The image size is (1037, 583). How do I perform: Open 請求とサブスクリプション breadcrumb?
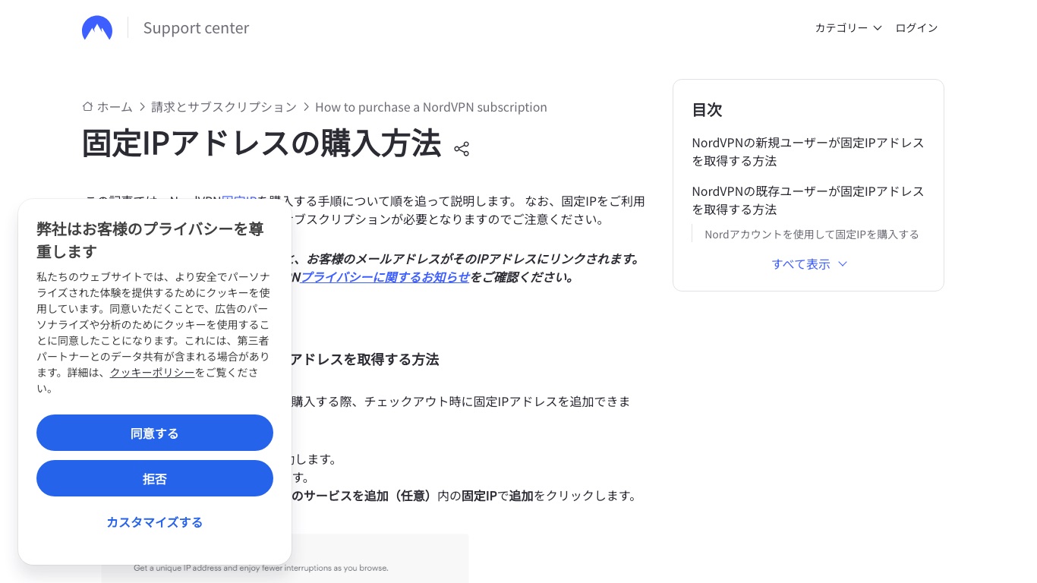tap(224, 107)
